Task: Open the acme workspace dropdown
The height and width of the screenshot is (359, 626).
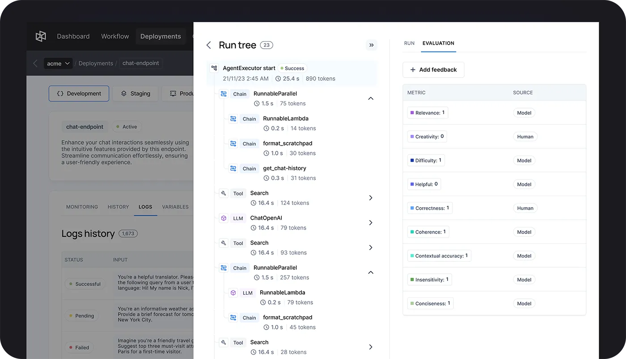Action: coord(59,63)
